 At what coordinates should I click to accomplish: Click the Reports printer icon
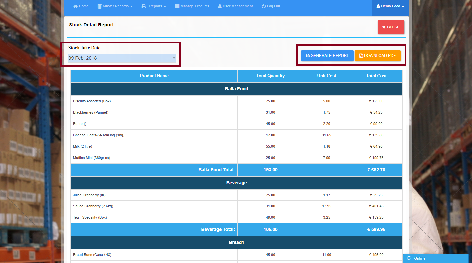(x=144, y=6)
